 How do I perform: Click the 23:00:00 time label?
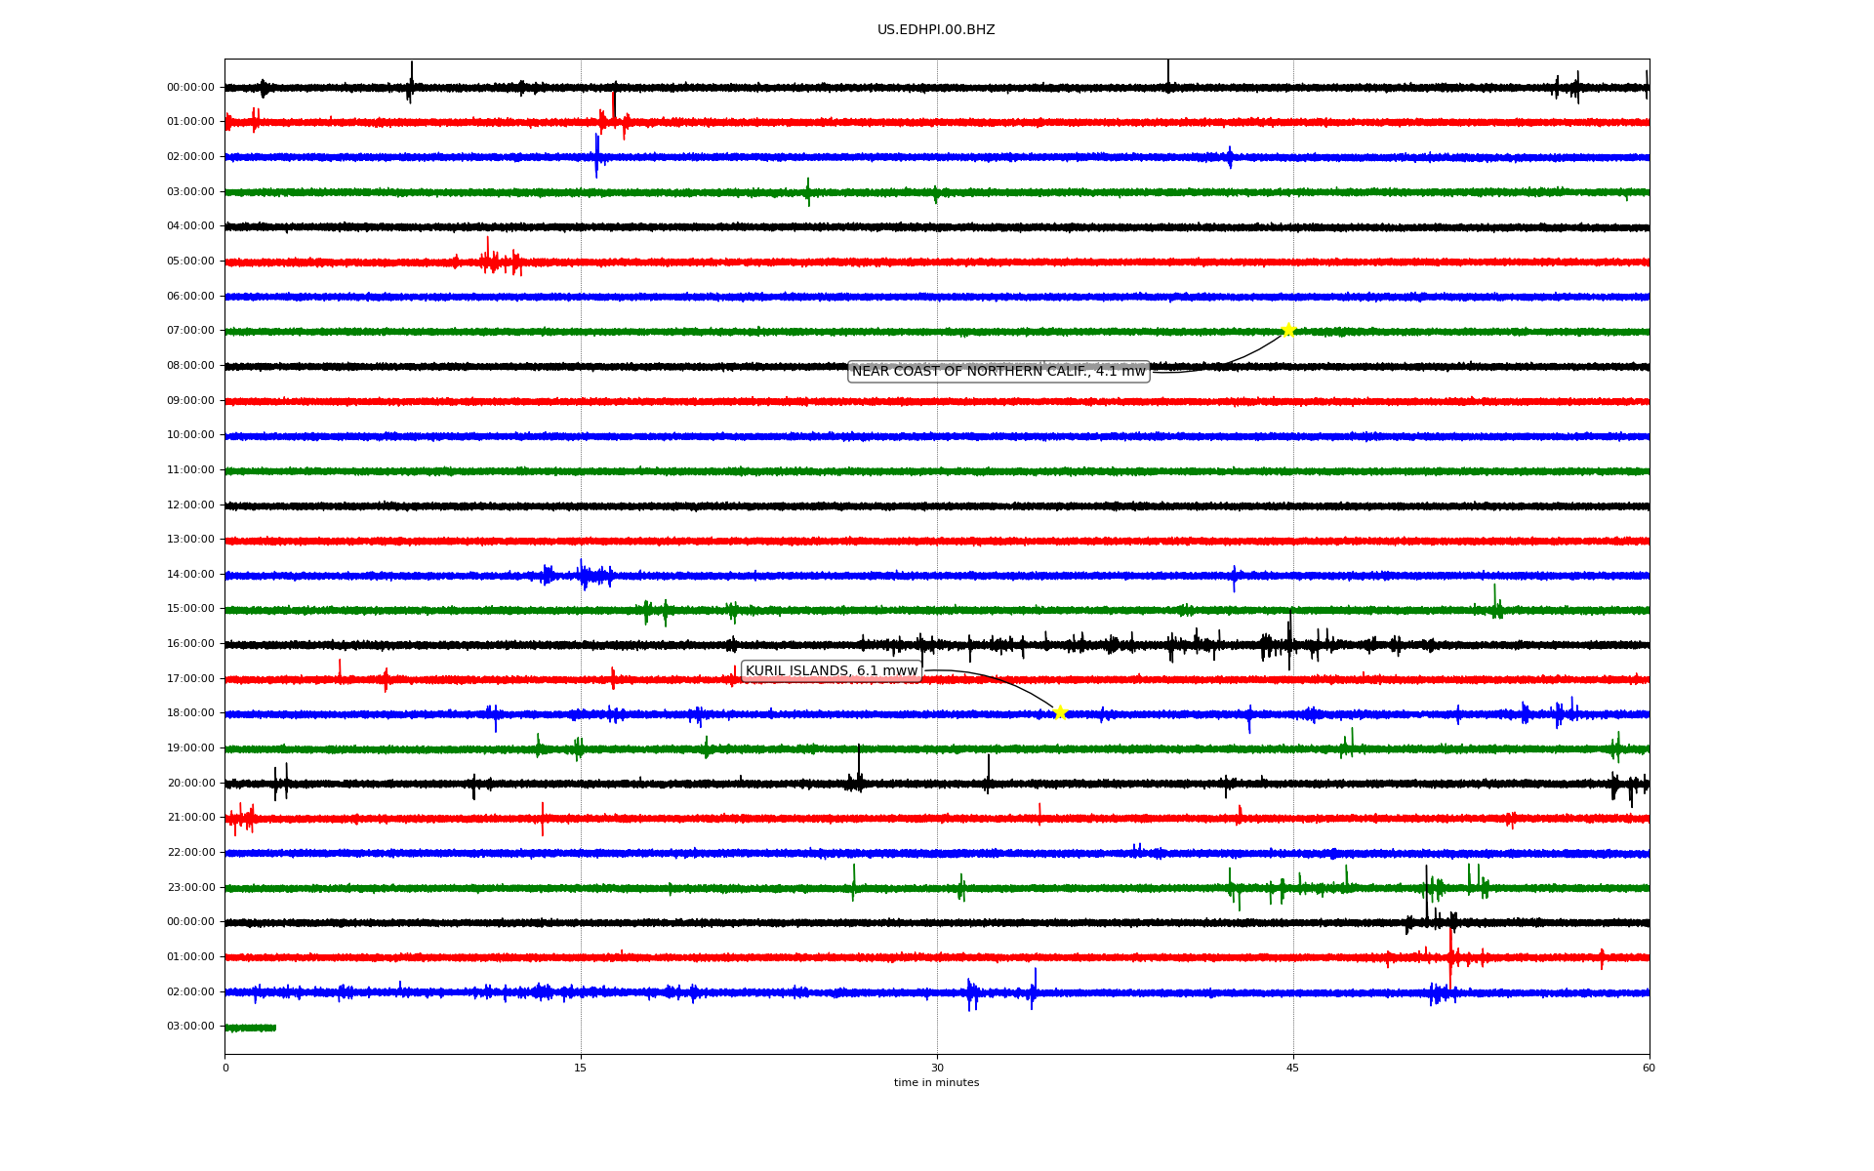(x=190, y=887)
